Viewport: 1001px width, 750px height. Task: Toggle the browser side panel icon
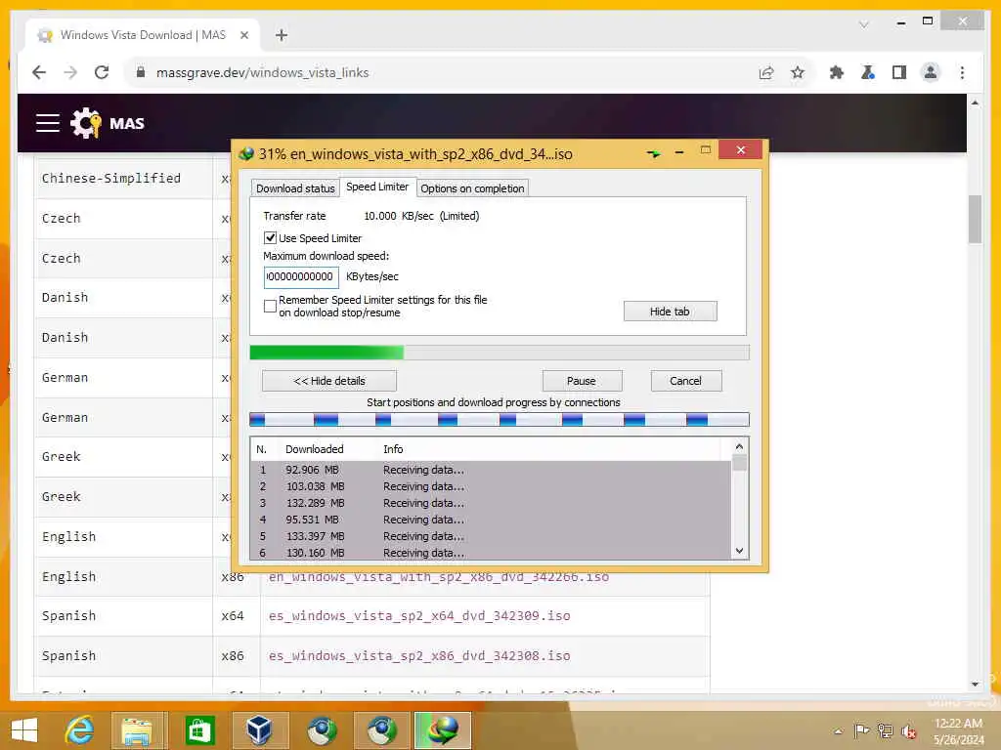tap(899, 72)
